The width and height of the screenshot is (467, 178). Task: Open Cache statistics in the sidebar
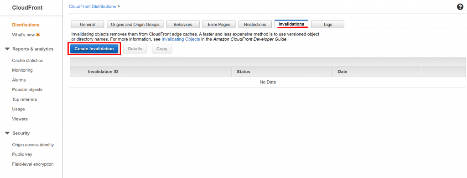(27, 61)
